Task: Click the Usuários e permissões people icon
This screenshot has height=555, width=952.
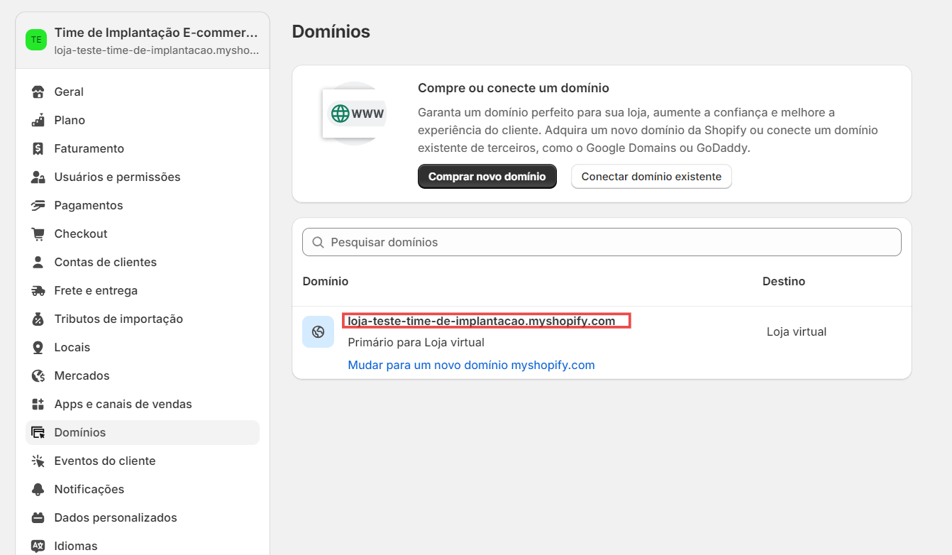Action: pyautogui.click(x=38, y=177)
